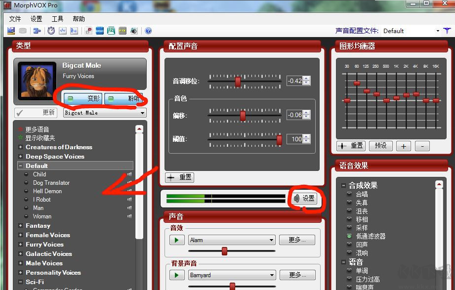Open the 设置 menu
Screen dimensions: 455x290
point(36,18)
